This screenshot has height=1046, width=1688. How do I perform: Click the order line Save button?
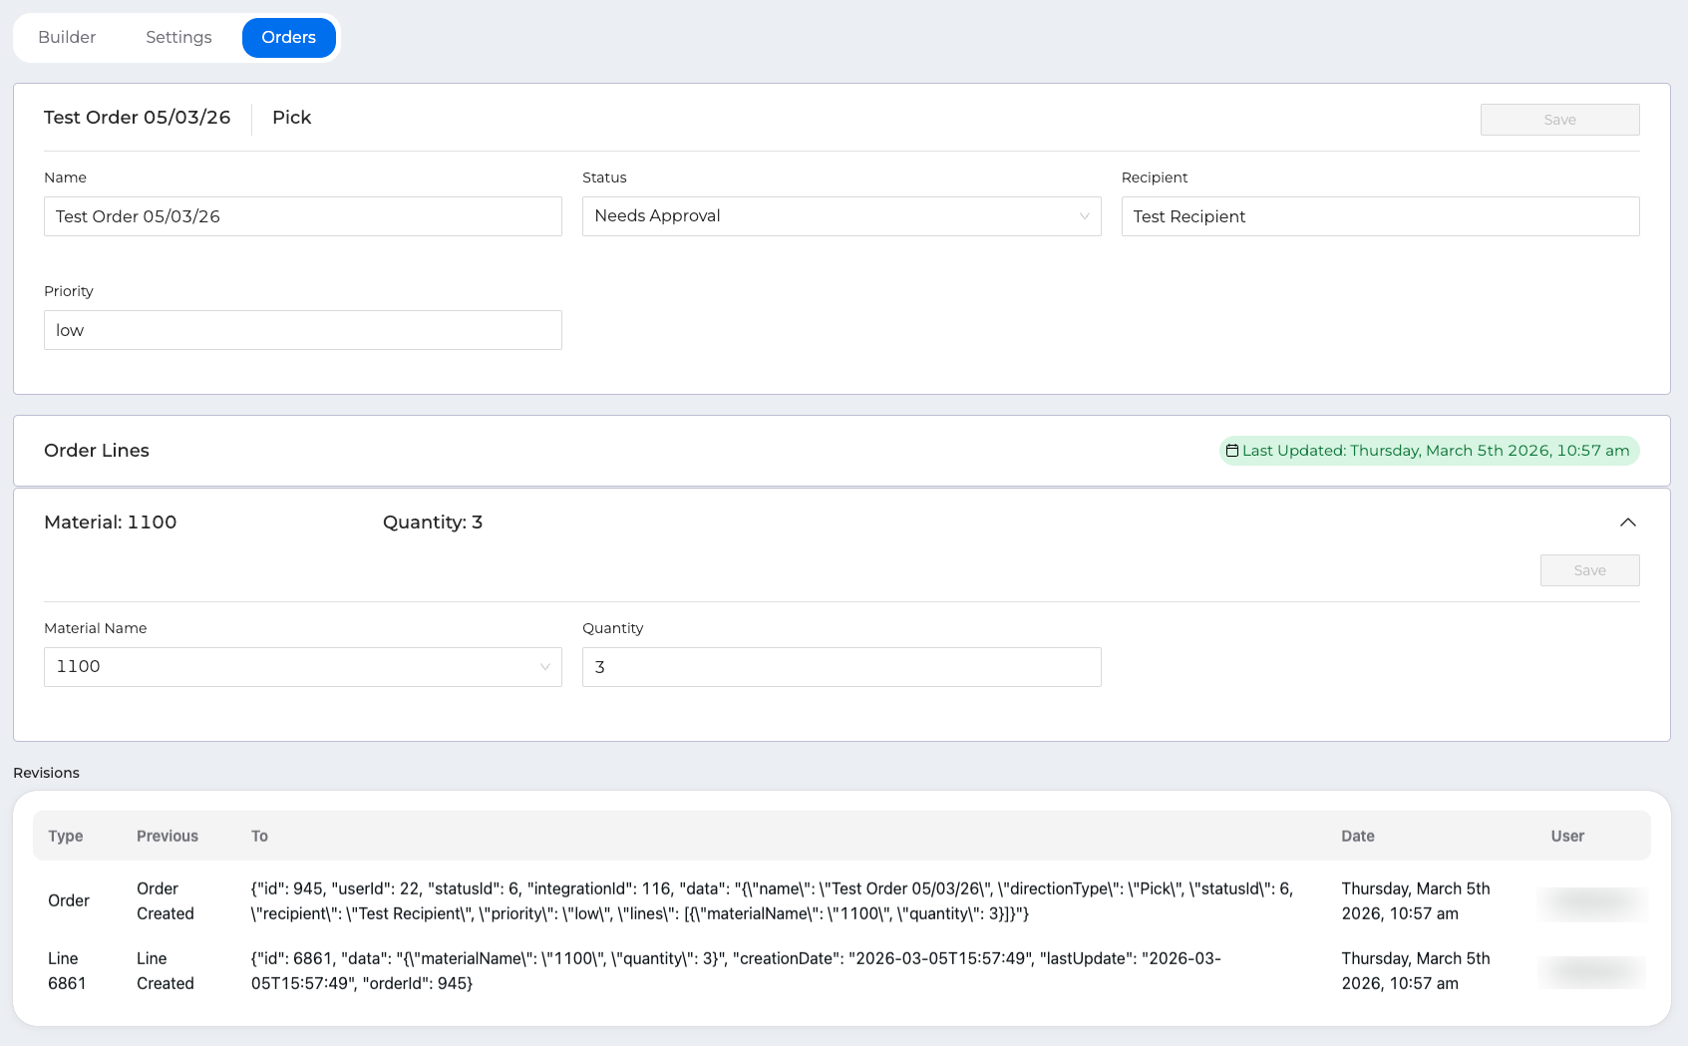pos(1588,570)
